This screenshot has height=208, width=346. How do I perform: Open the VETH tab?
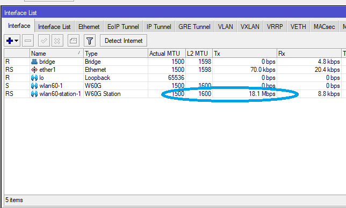[x=298, y=27]
